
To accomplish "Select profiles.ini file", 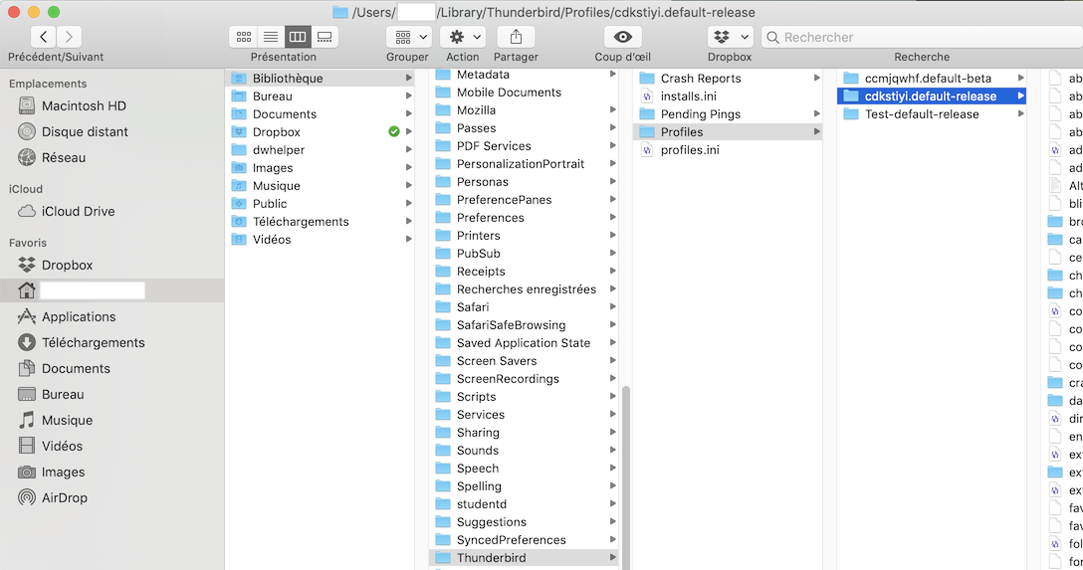I will pyautogui.click(x=728, y=150).
